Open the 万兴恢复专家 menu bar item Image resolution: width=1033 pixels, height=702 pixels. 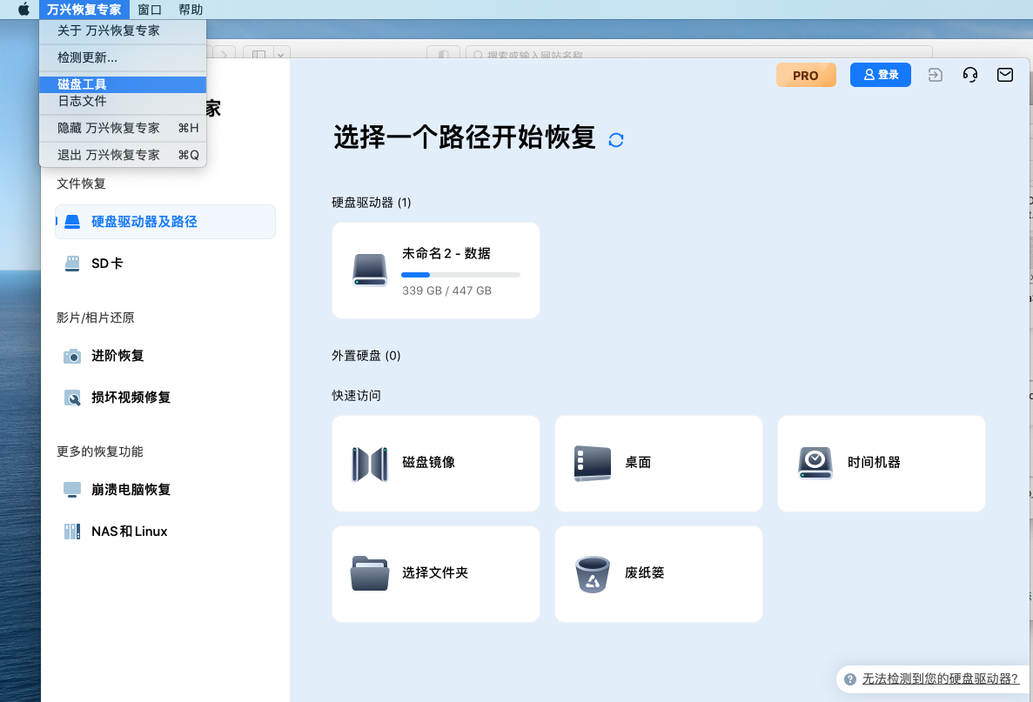(x=84, y=10)
